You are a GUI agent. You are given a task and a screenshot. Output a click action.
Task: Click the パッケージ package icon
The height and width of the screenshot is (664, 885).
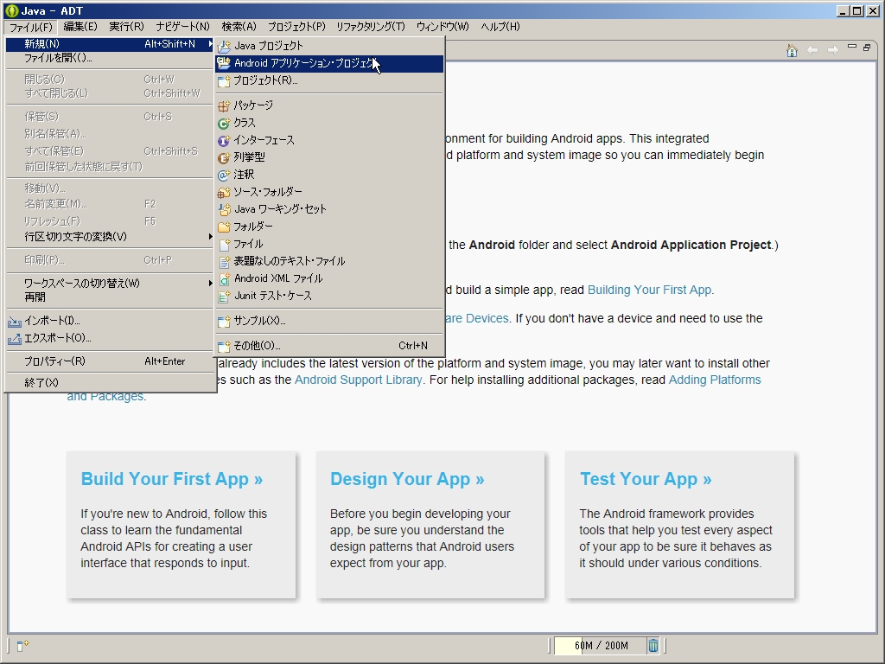[224, 105]
